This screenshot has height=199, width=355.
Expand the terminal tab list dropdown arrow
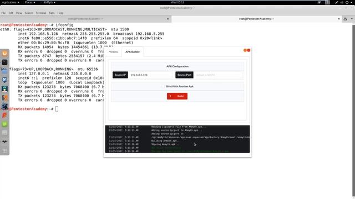(352, 19)
